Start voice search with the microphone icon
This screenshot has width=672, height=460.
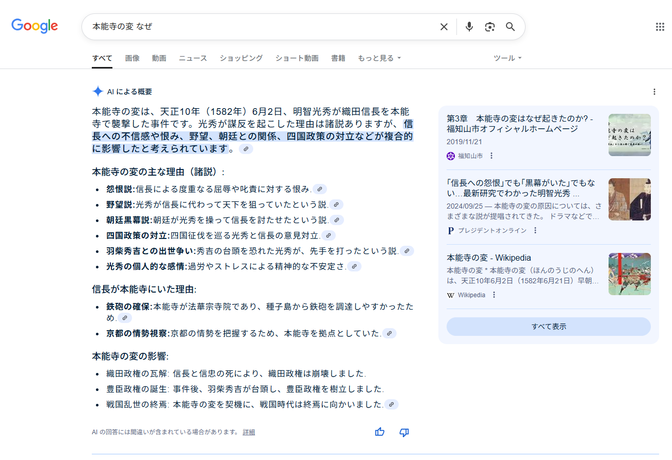point(469,27)
